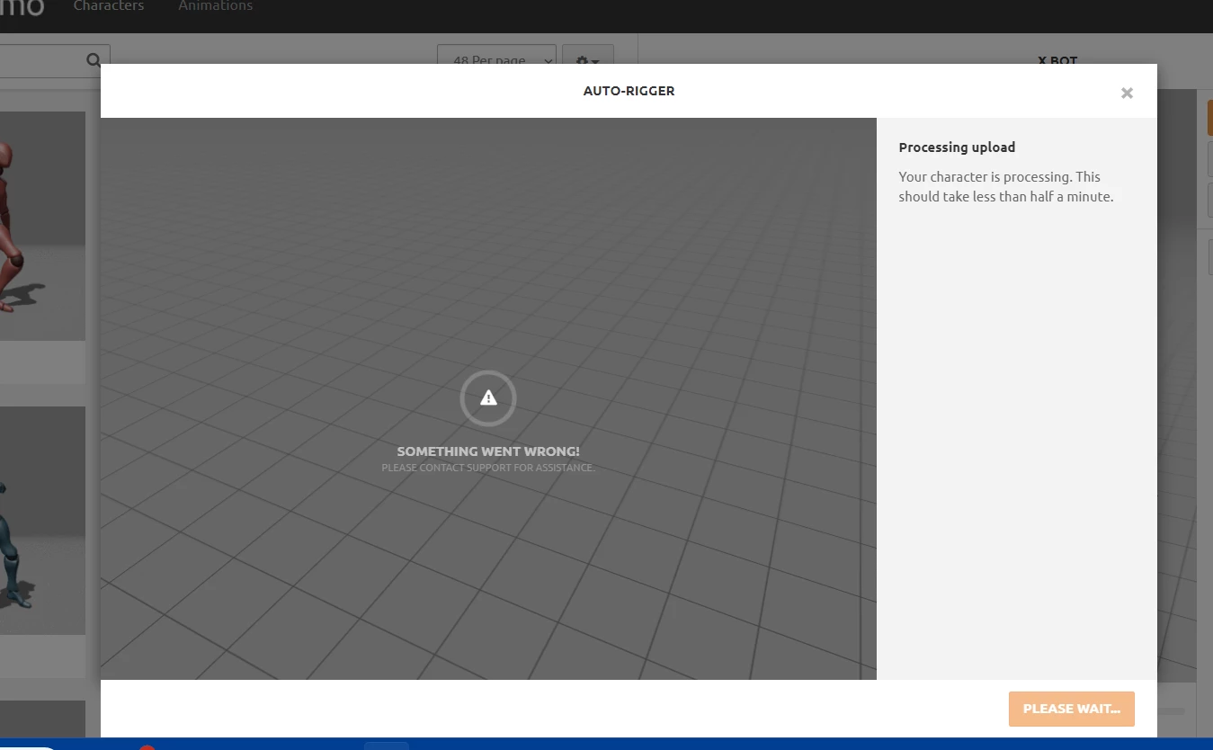This screenshot has height=750, width=1213.
Task: Click the Something Went Wrong message
Action: (488, 451)
